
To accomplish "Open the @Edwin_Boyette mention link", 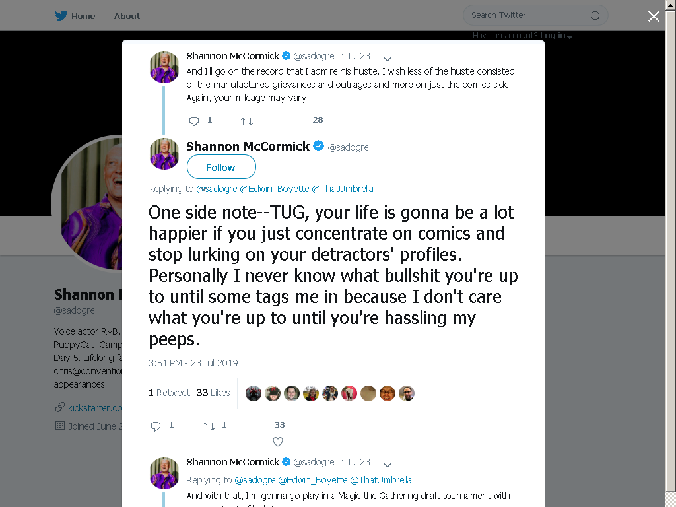I will pos(274,189).
